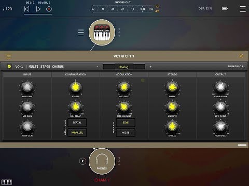The height and width of the screenshot is (186, 249).
Task: Click the Chorus Mix knob
Action: coord(220,87)
